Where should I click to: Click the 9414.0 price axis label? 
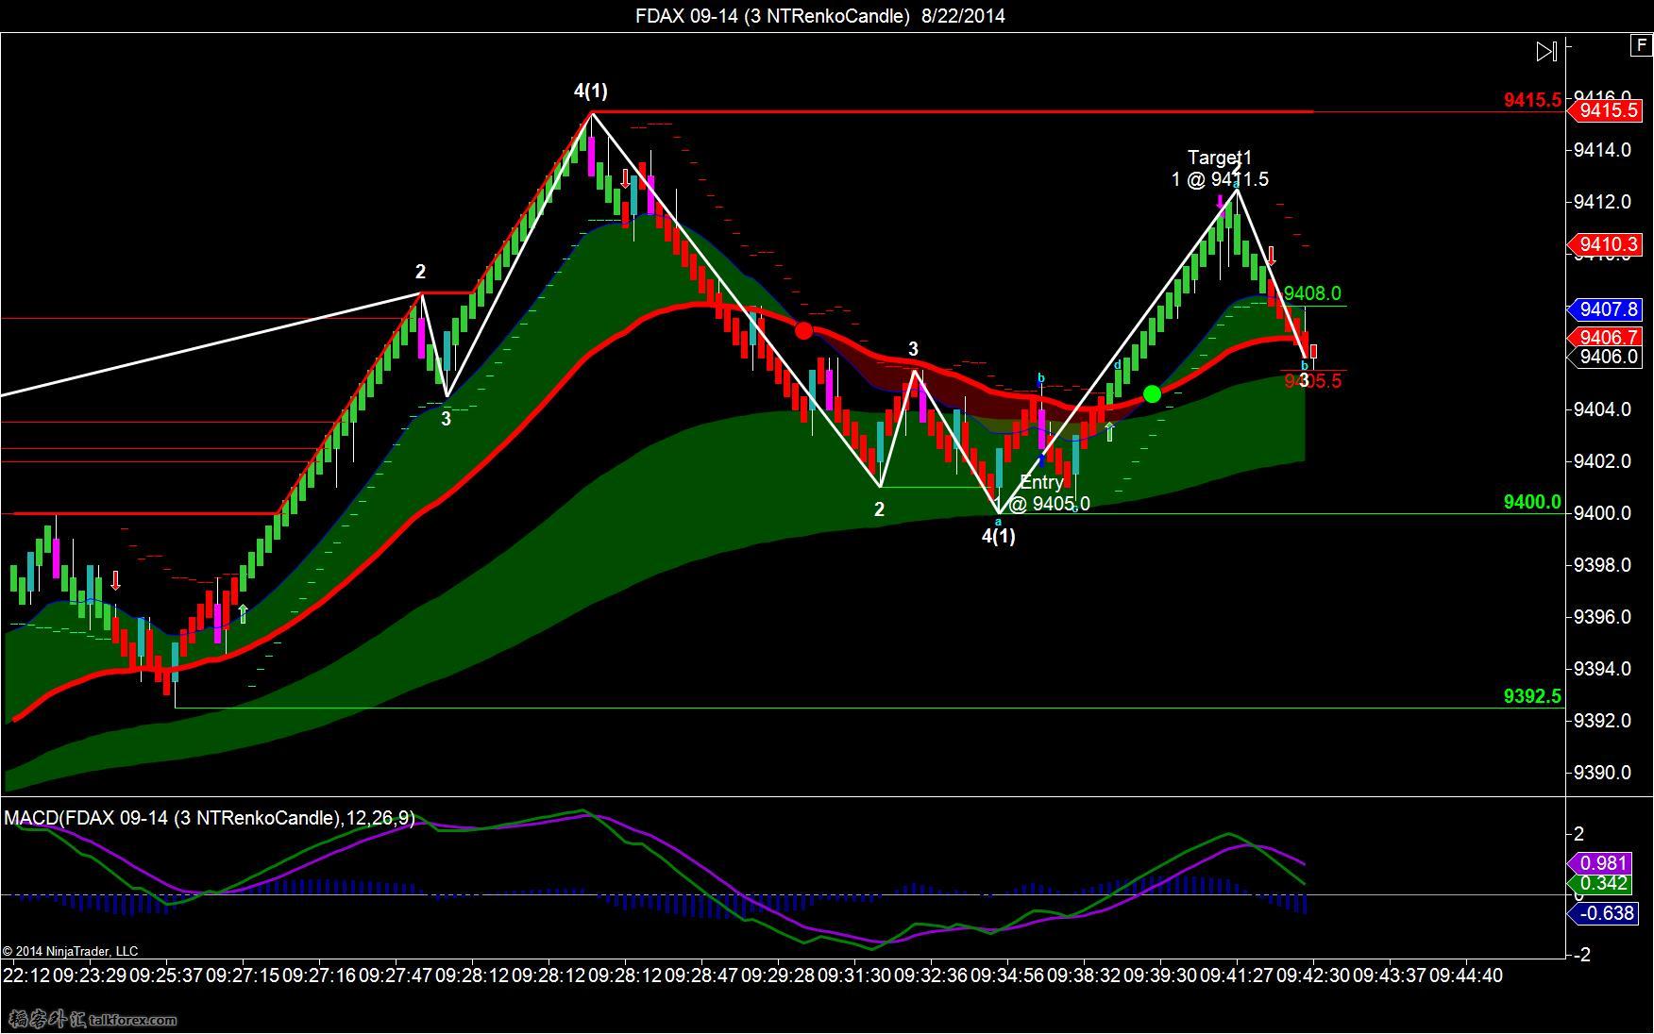(x=1601, y=149)
